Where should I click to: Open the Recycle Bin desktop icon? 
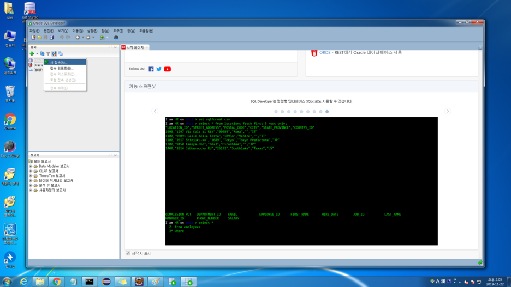click(x=10, y=94)
